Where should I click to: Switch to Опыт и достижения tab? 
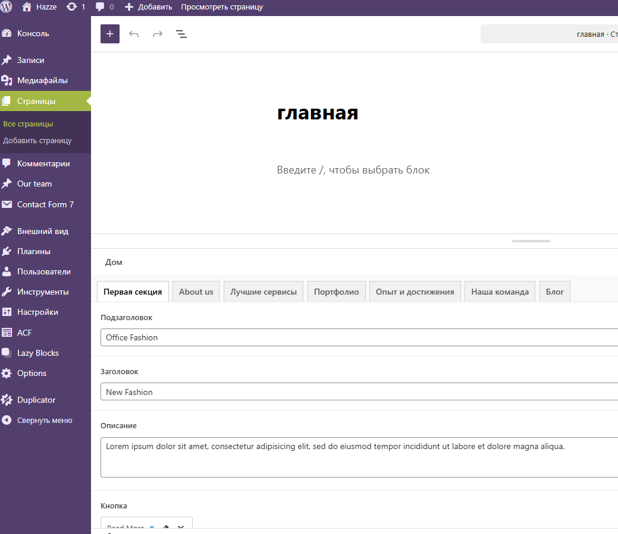coord(415,292)
